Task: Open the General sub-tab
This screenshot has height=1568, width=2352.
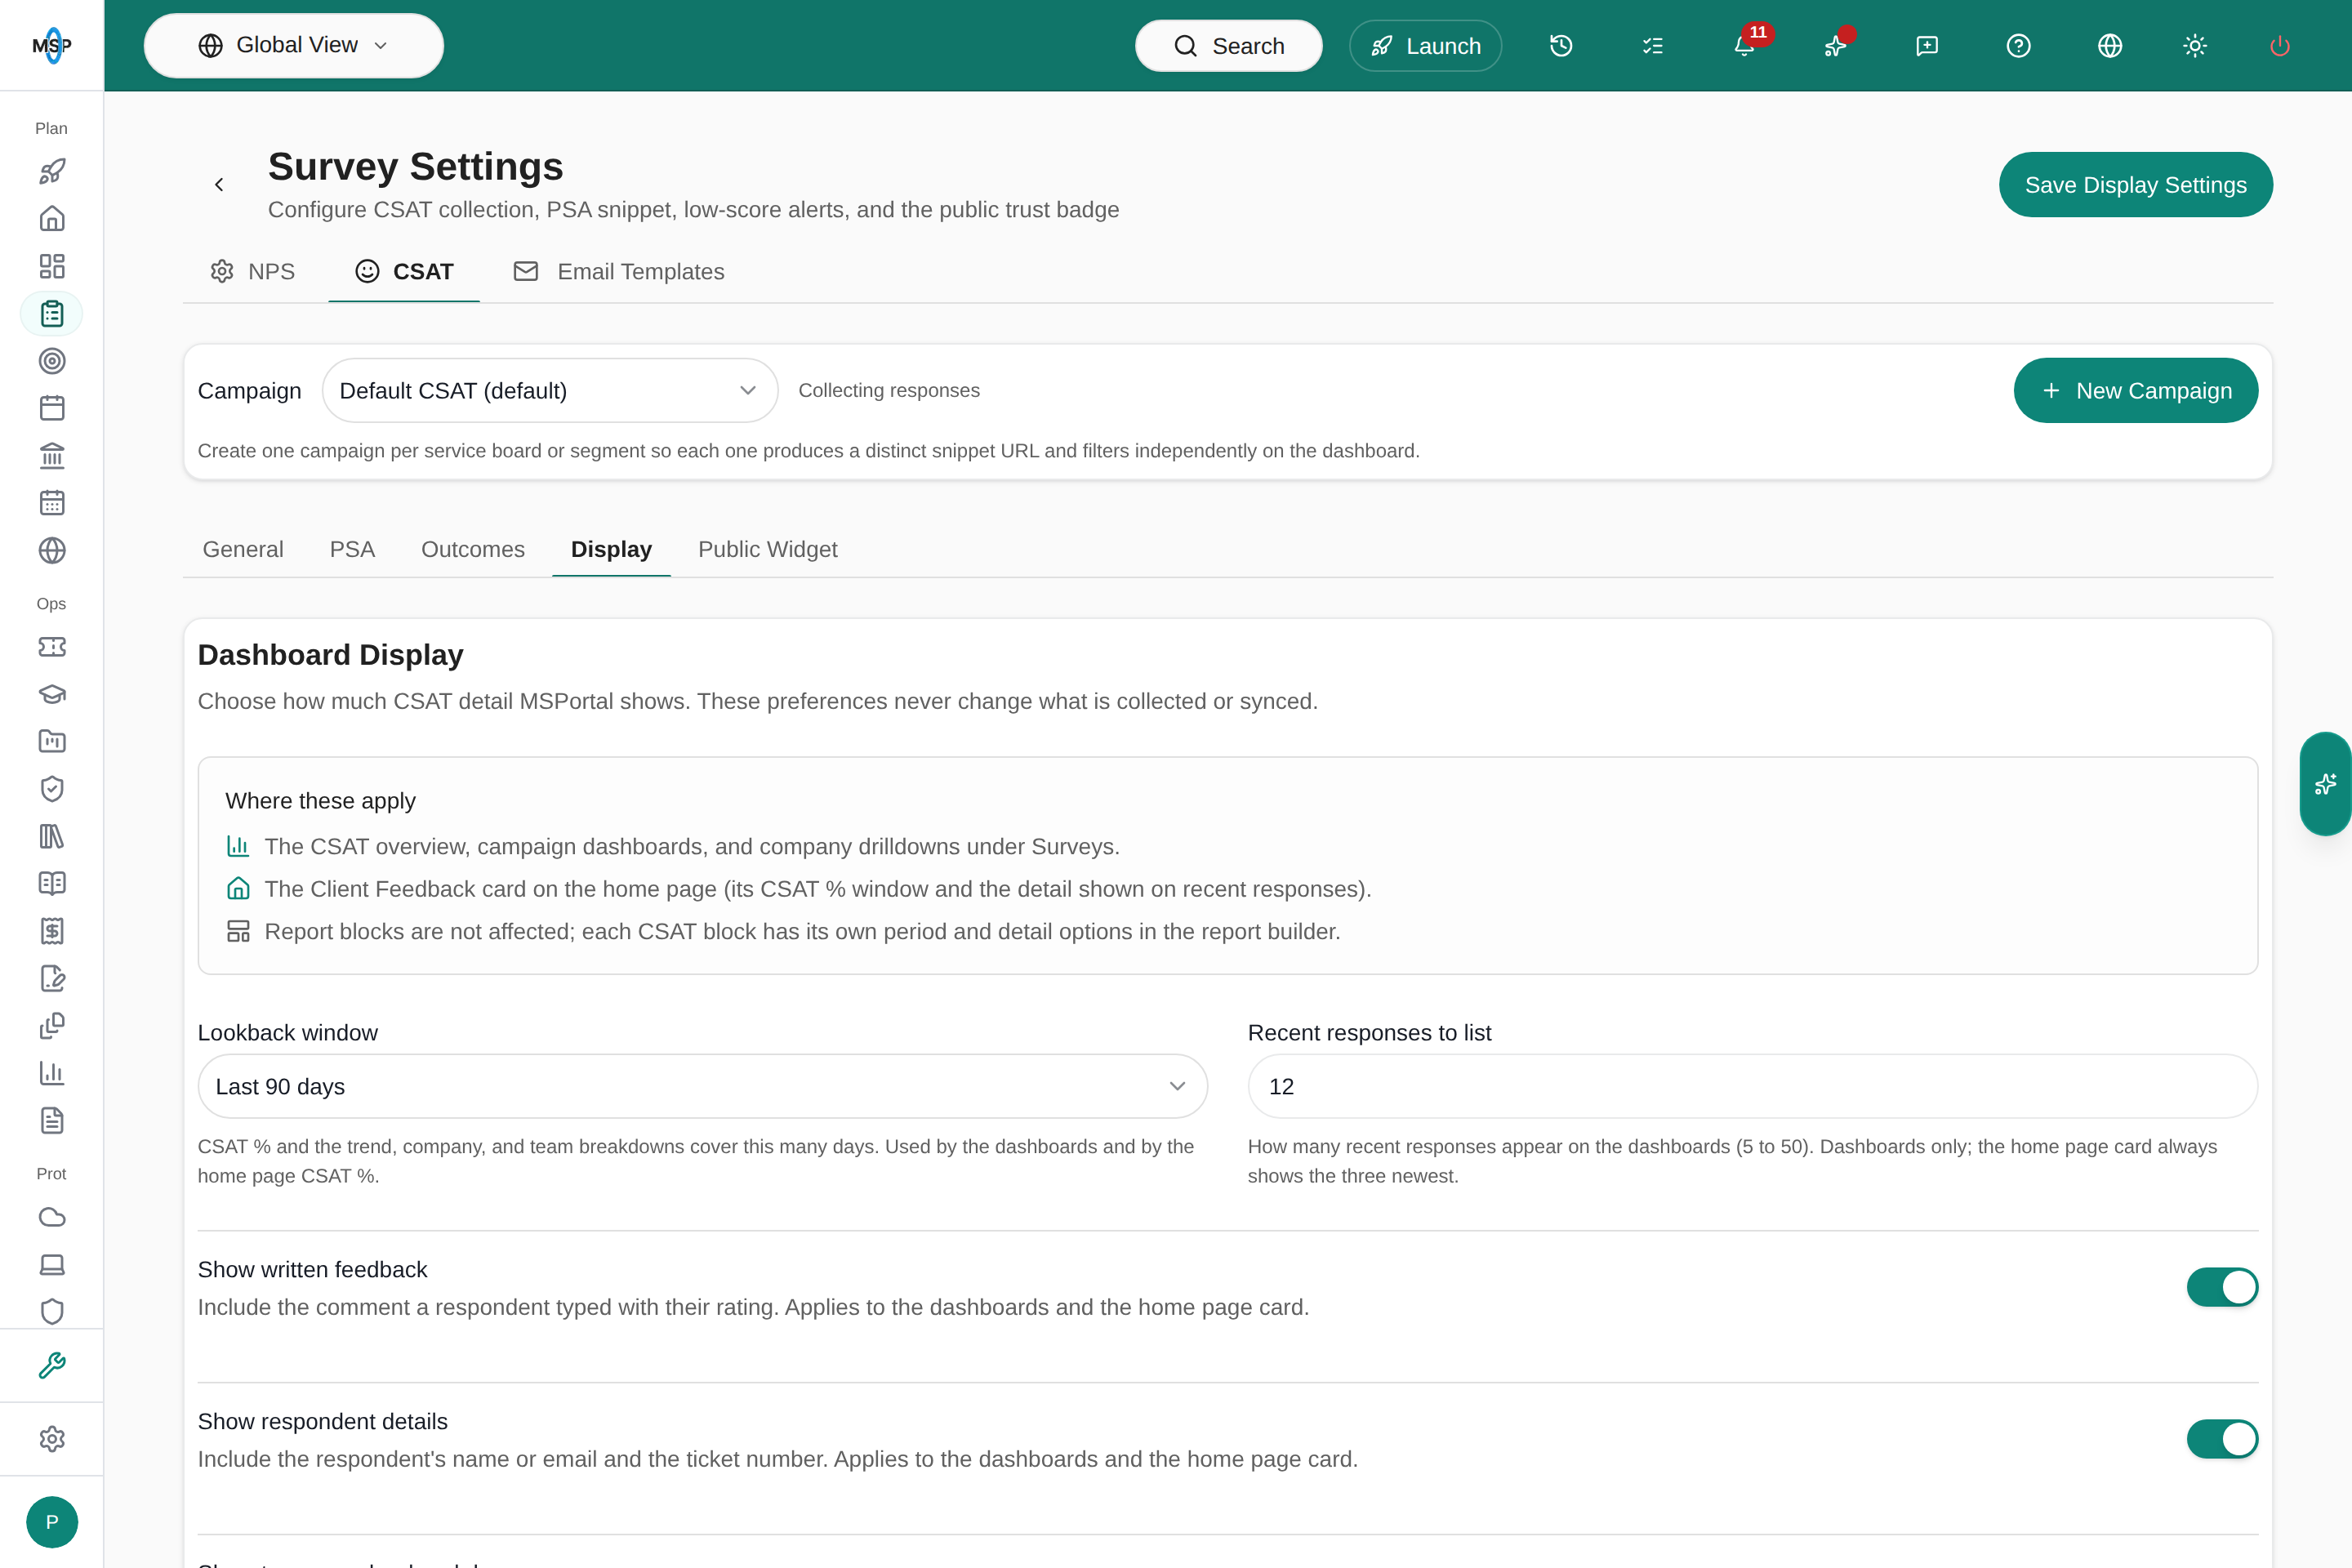Action: (x=243, y=550)
